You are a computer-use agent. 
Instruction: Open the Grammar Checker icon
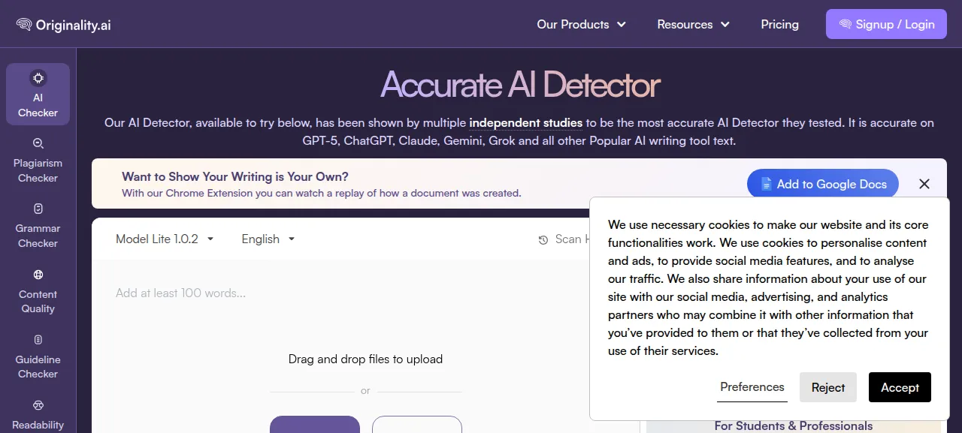point(38,209)
